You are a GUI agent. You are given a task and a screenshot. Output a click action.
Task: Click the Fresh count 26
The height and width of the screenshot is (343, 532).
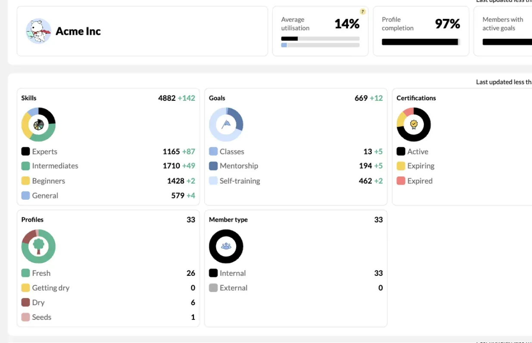point(191,273)
